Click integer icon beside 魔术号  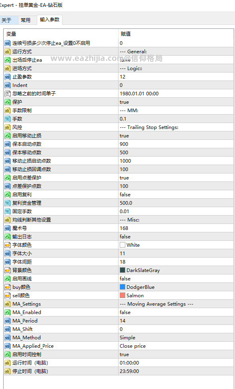(x=8, y=228)
